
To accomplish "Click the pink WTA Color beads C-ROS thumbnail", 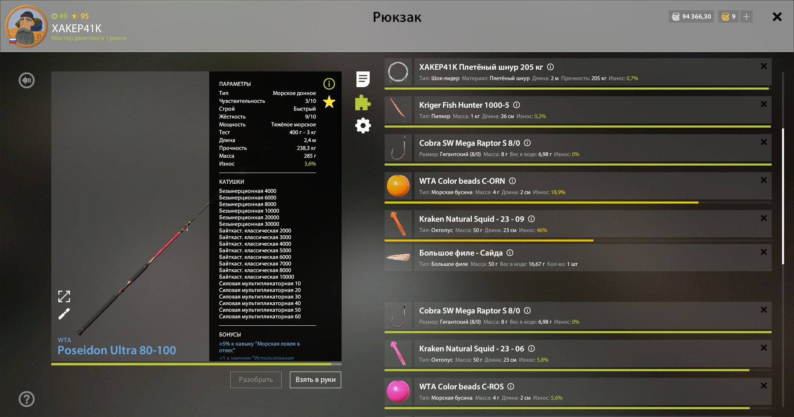I will [x=398, y=391].
